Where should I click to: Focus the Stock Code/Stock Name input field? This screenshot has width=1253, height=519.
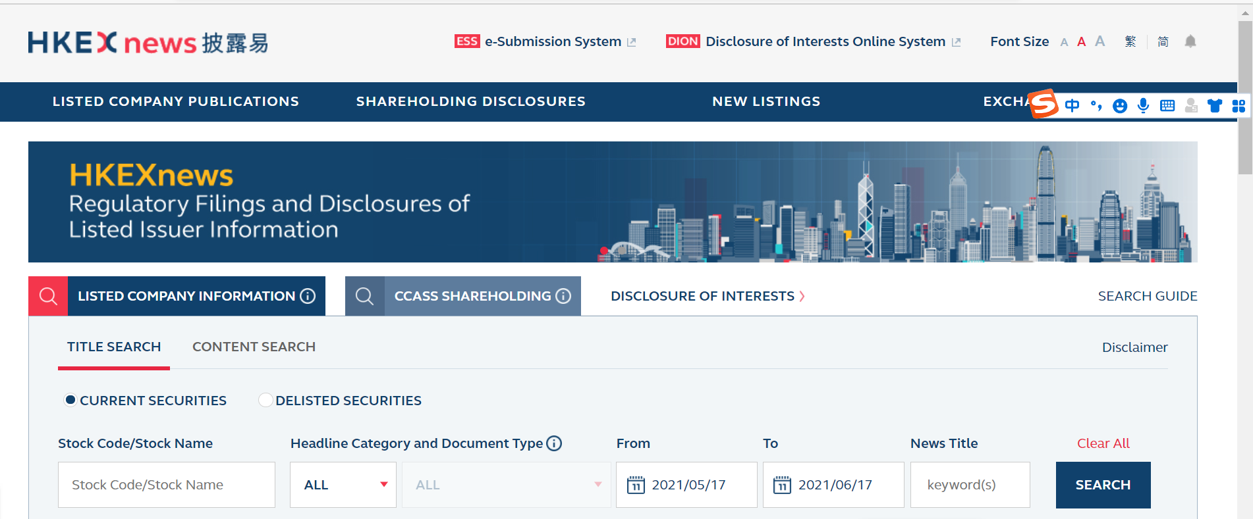tap(167, 485)
